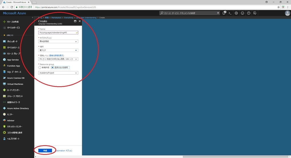Maximize the Create blade
The height and width of the screenshot is (158, 291).
click(x=75, y=21)
